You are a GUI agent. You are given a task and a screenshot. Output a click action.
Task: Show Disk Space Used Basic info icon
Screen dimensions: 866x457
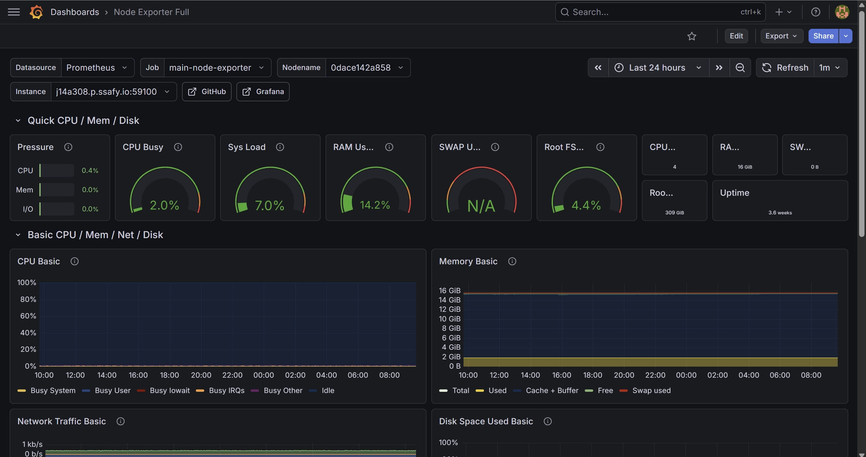(x=548, y=421)
